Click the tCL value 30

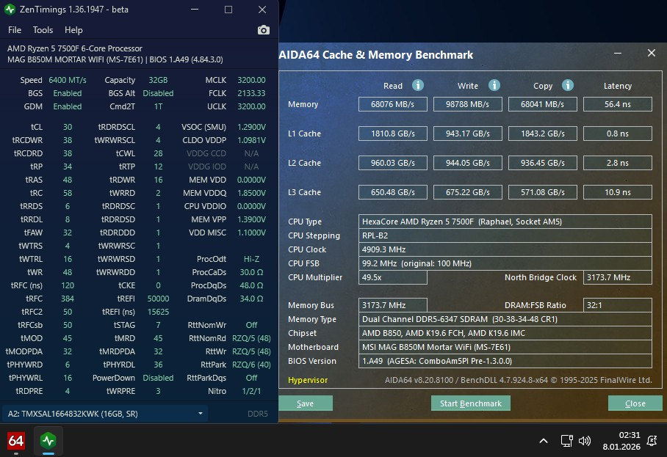pos(67,127)
